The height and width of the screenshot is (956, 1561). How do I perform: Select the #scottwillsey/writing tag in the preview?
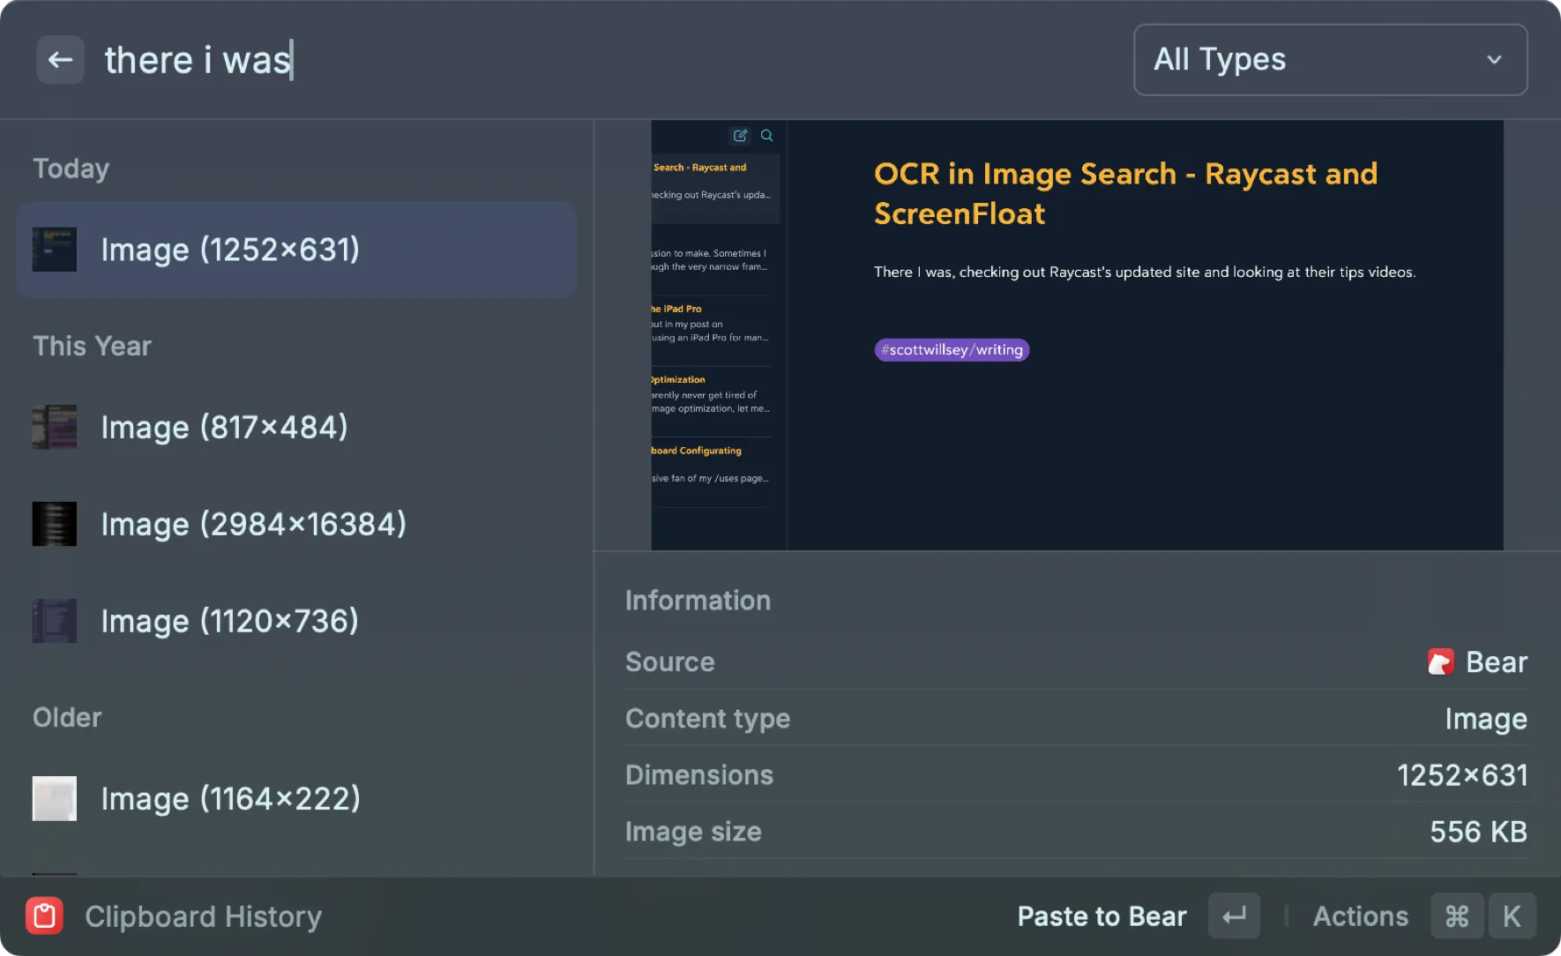click(951, 350)
